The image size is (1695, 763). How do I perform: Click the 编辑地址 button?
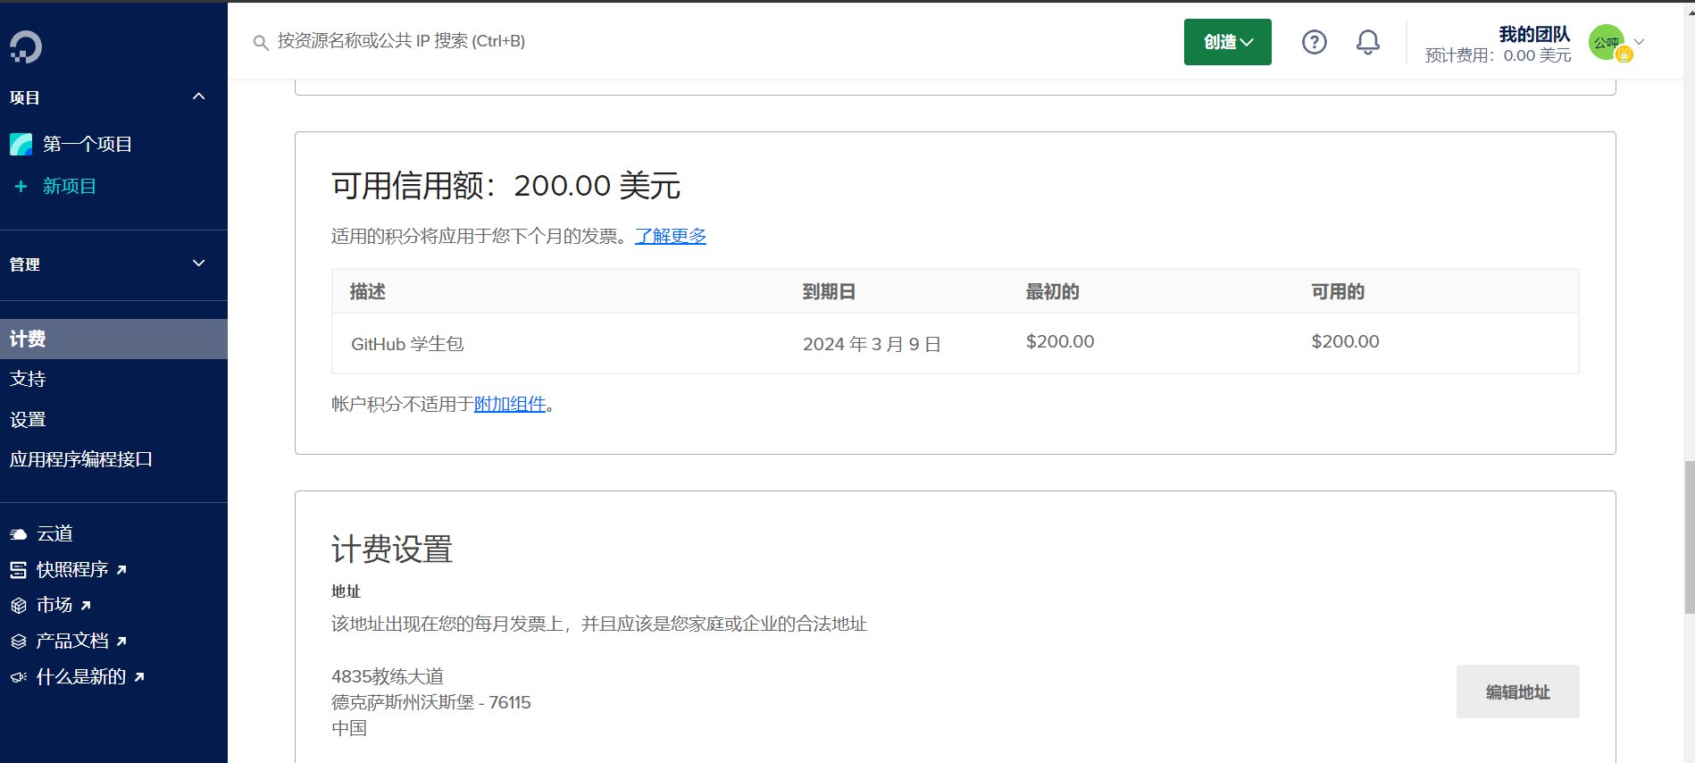click(x=1517, y=692)
